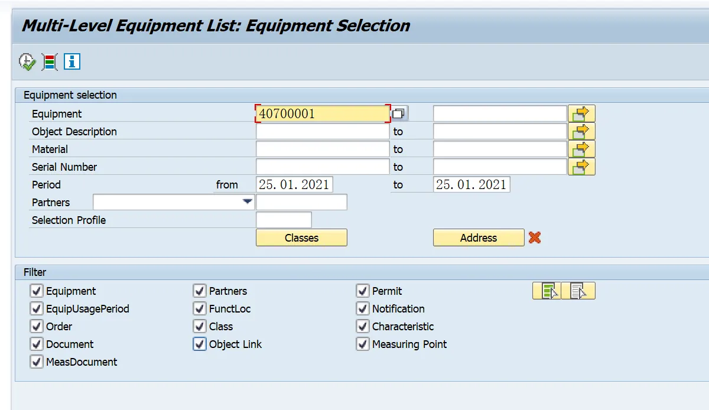Click the selection options icon in toolbar
The width and height of the screenshot is (709, 410).
[x=50, y=61]
